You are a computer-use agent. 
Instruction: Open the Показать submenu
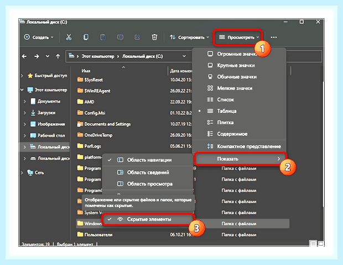point(240,159)
